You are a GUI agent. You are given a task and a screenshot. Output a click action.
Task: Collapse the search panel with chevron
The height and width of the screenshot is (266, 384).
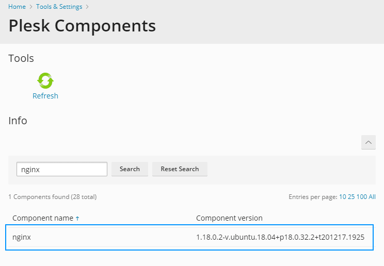[x=369, y=142]
